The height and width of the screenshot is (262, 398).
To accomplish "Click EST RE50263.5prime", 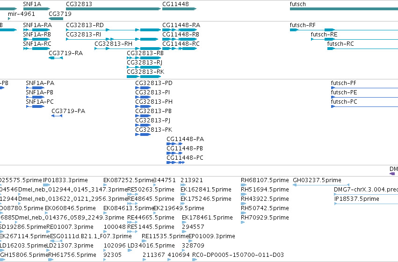I will point(133,194).
